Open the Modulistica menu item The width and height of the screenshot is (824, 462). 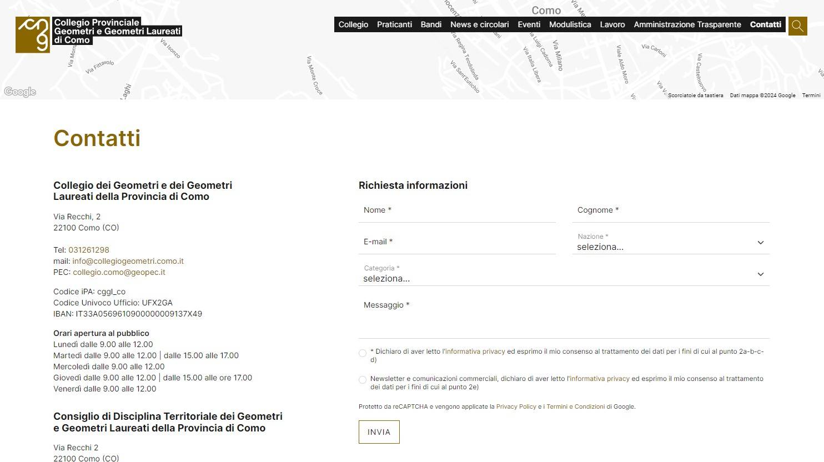570,24
